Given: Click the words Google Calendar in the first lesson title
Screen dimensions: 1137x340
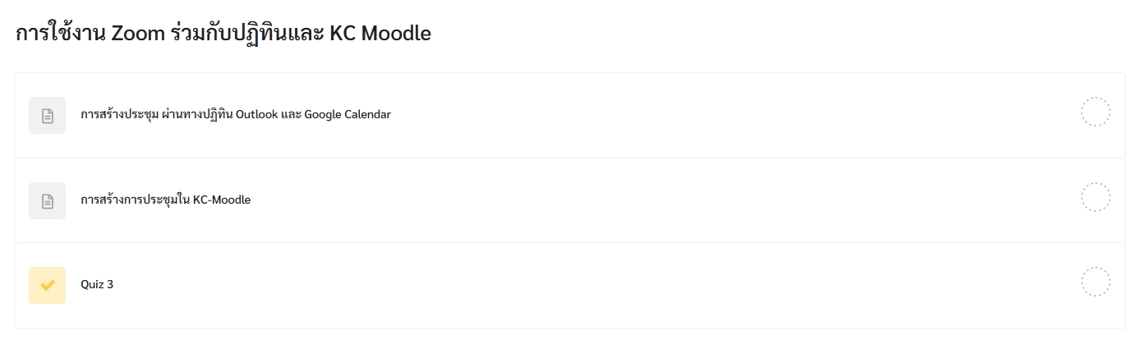Looking at the screenshot, I should (348, 115).
